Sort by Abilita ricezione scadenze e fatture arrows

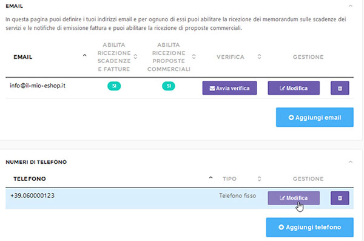pos(135,56)
